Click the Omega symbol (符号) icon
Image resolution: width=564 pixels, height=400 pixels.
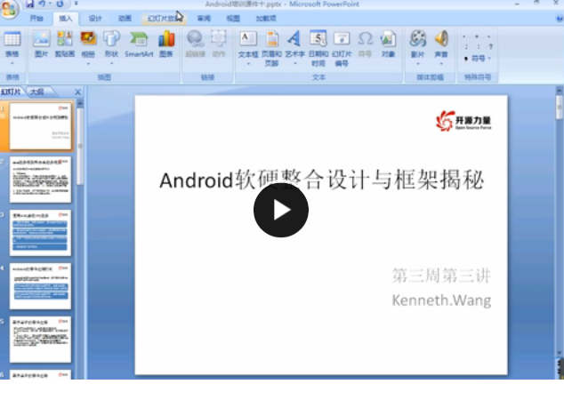pyautogui.click(x=365, y=38)
